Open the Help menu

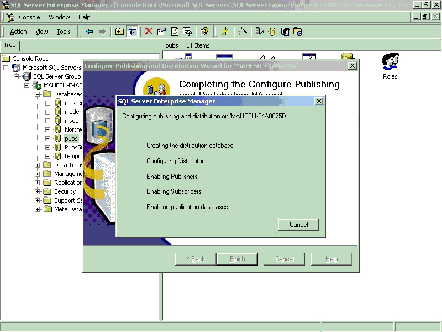pyautogui.click(x=85, y=17)
